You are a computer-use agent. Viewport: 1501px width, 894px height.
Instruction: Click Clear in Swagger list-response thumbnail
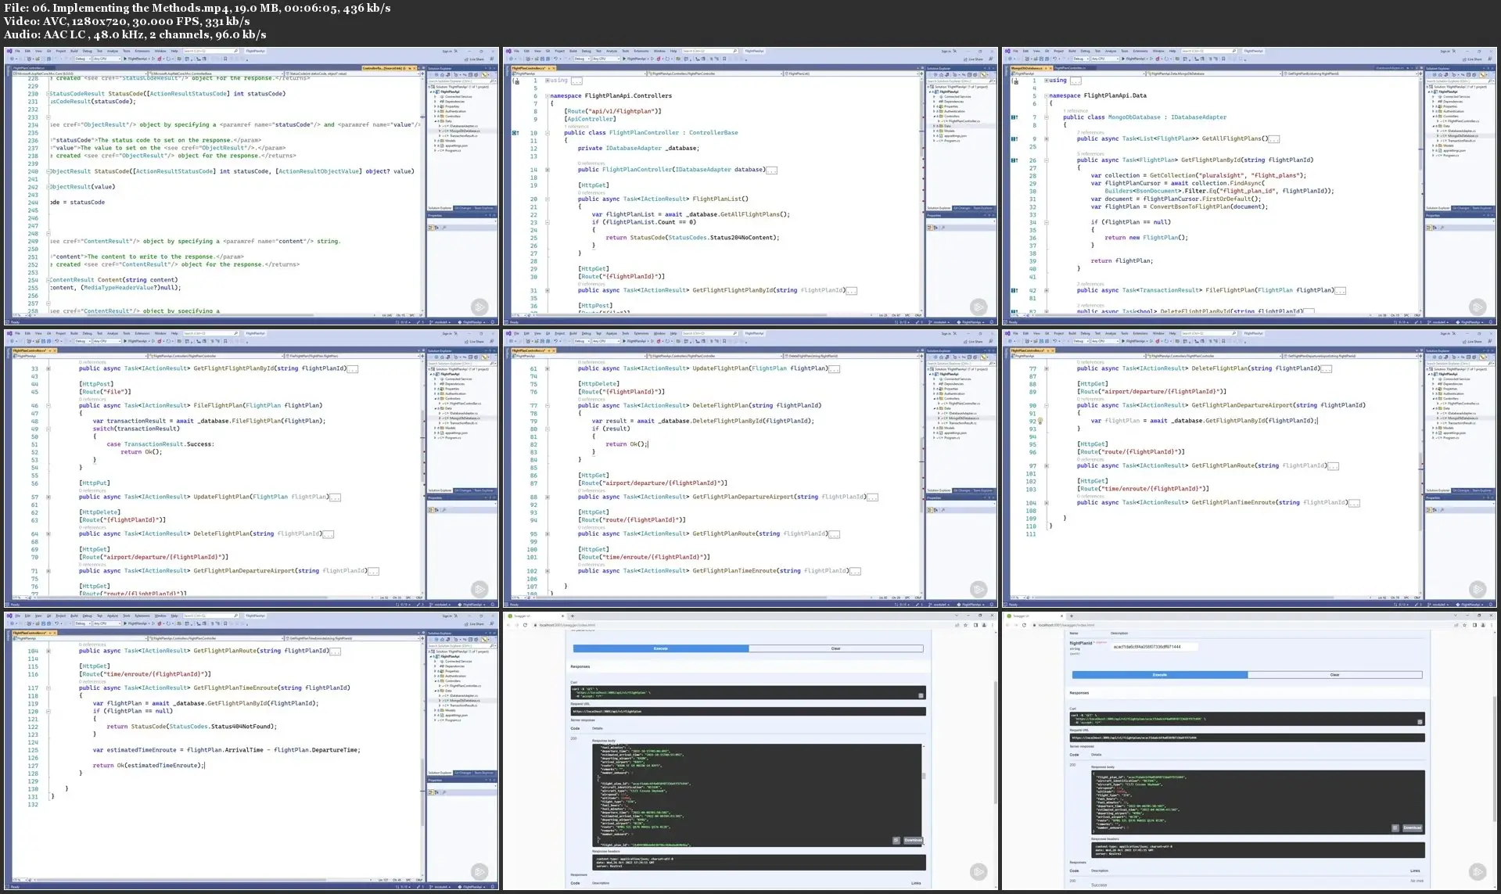[835, 648]
